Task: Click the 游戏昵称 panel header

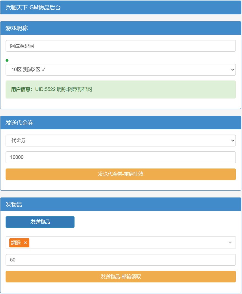Action: tap(121, 28)
